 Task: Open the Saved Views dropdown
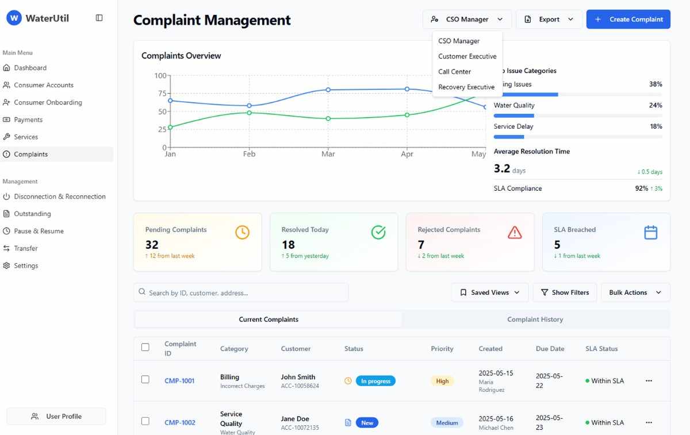[489, 292]
